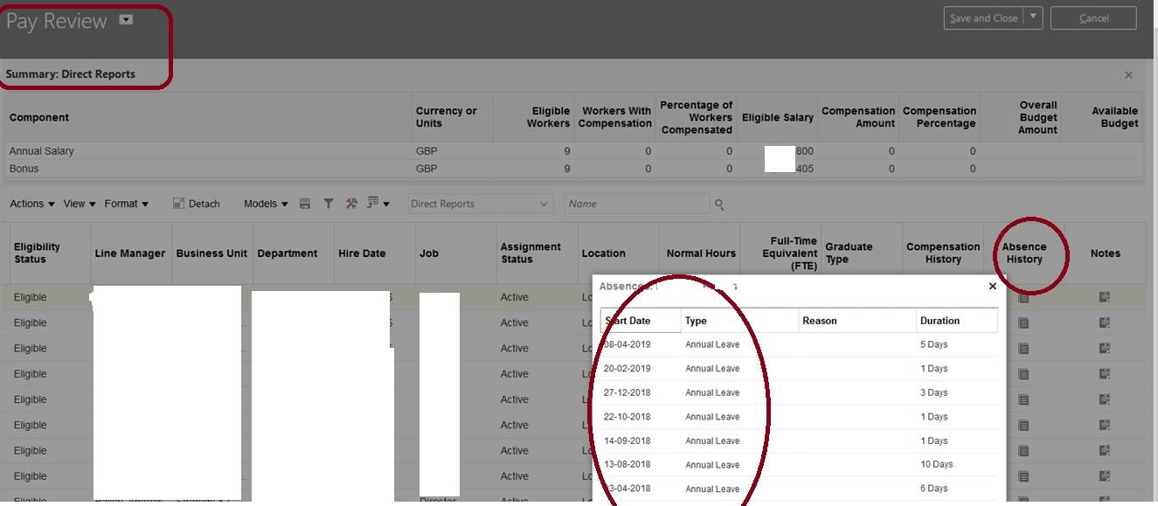
Task: Open Absence History icon in seventh employee row
Action: (x=1023, y=450)
